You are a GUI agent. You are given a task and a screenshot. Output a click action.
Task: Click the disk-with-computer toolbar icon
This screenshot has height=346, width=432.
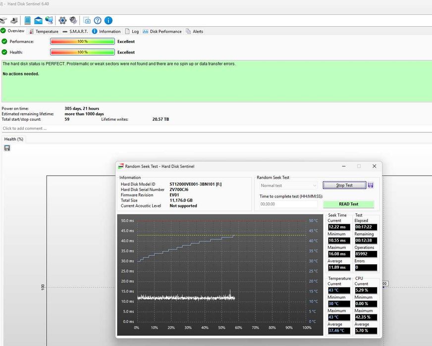click(14, 20)
